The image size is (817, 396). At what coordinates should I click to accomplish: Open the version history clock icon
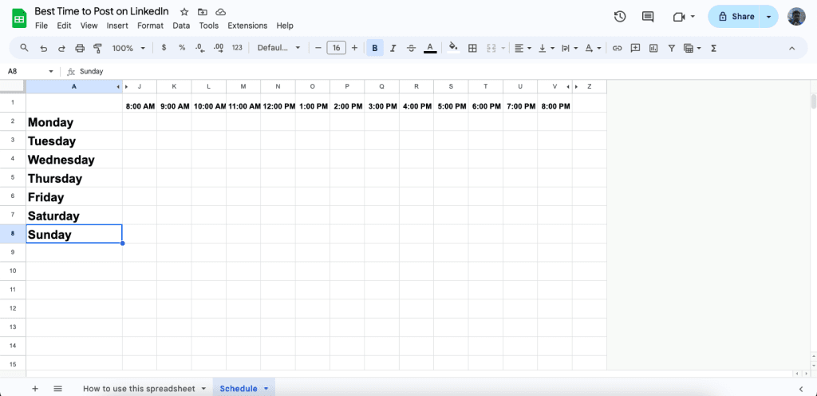coord(619,17)
